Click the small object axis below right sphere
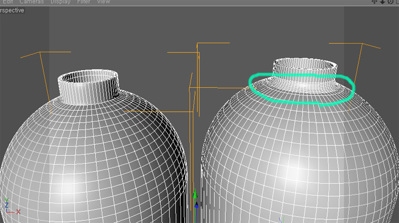 click(282, 220)
